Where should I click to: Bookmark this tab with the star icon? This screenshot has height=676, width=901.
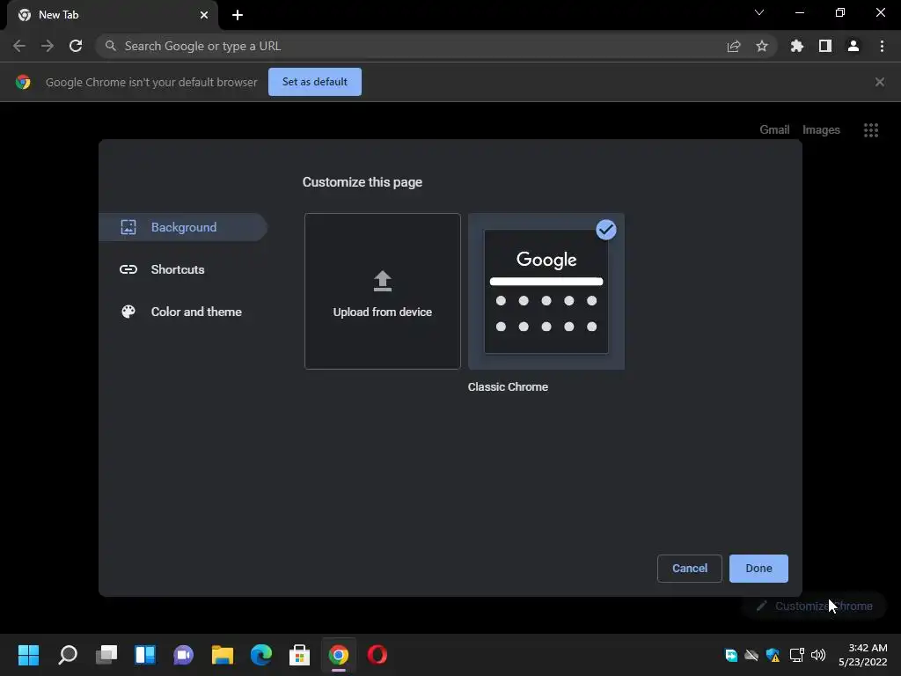click(x=762, y=46)
